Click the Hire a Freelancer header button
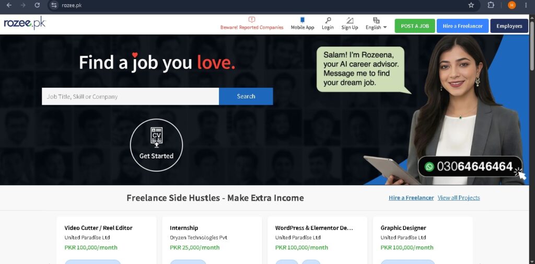This screenshot has height=264, width=535. (x=463, y=26)
